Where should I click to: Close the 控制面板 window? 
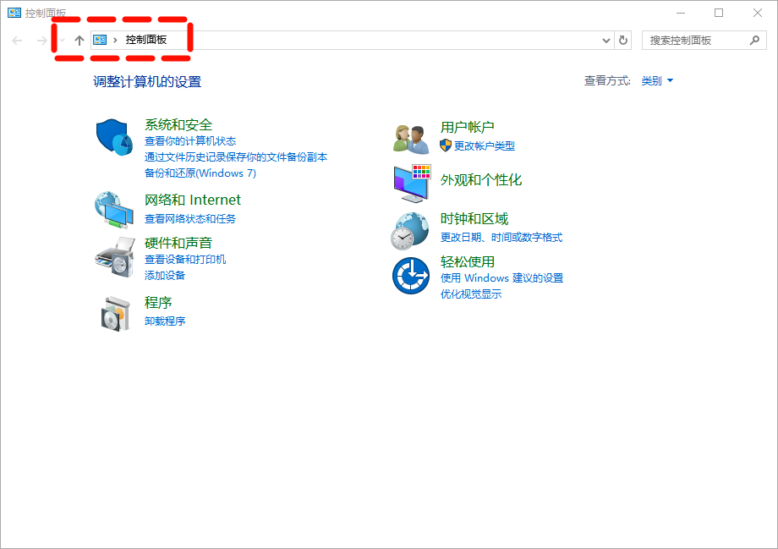pyautogui.click(x=757, y=13)
